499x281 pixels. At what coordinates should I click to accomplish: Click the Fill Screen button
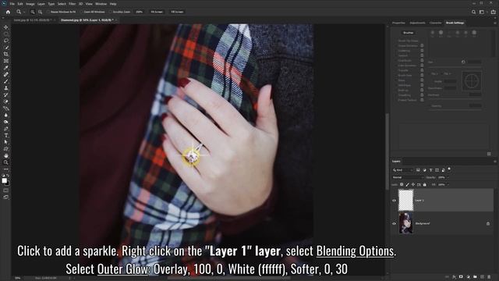[x=177, y=12]
